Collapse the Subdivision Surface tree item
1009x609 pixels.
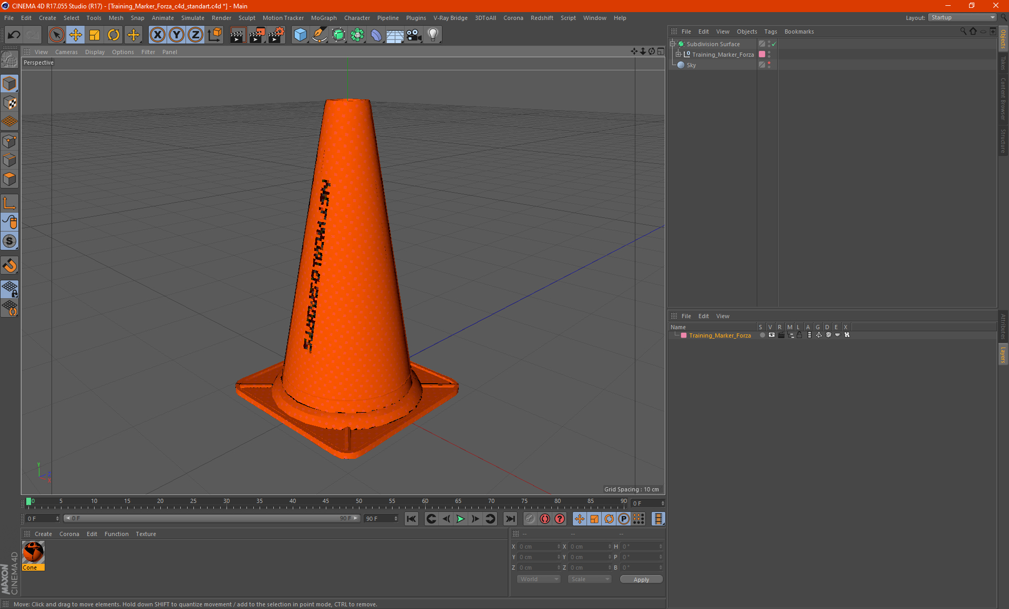pos(673,44)
